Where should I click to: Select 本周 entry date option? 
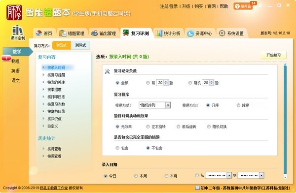coord(136,176)
